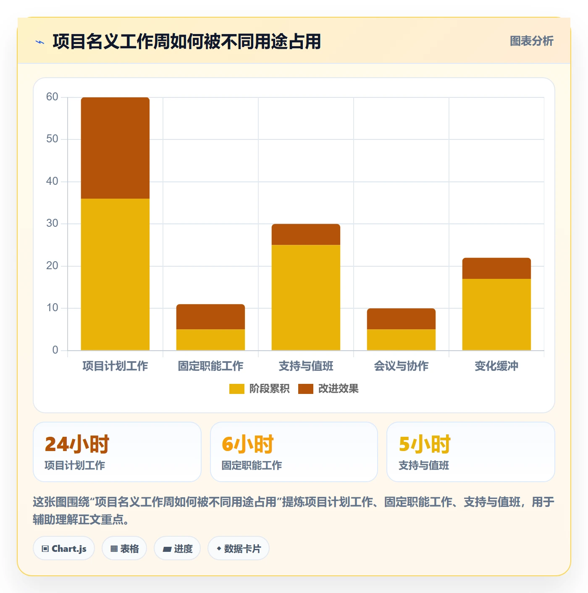Click the 变化缓冲 x-axis label
588x593 pixels.
[496, 366]
